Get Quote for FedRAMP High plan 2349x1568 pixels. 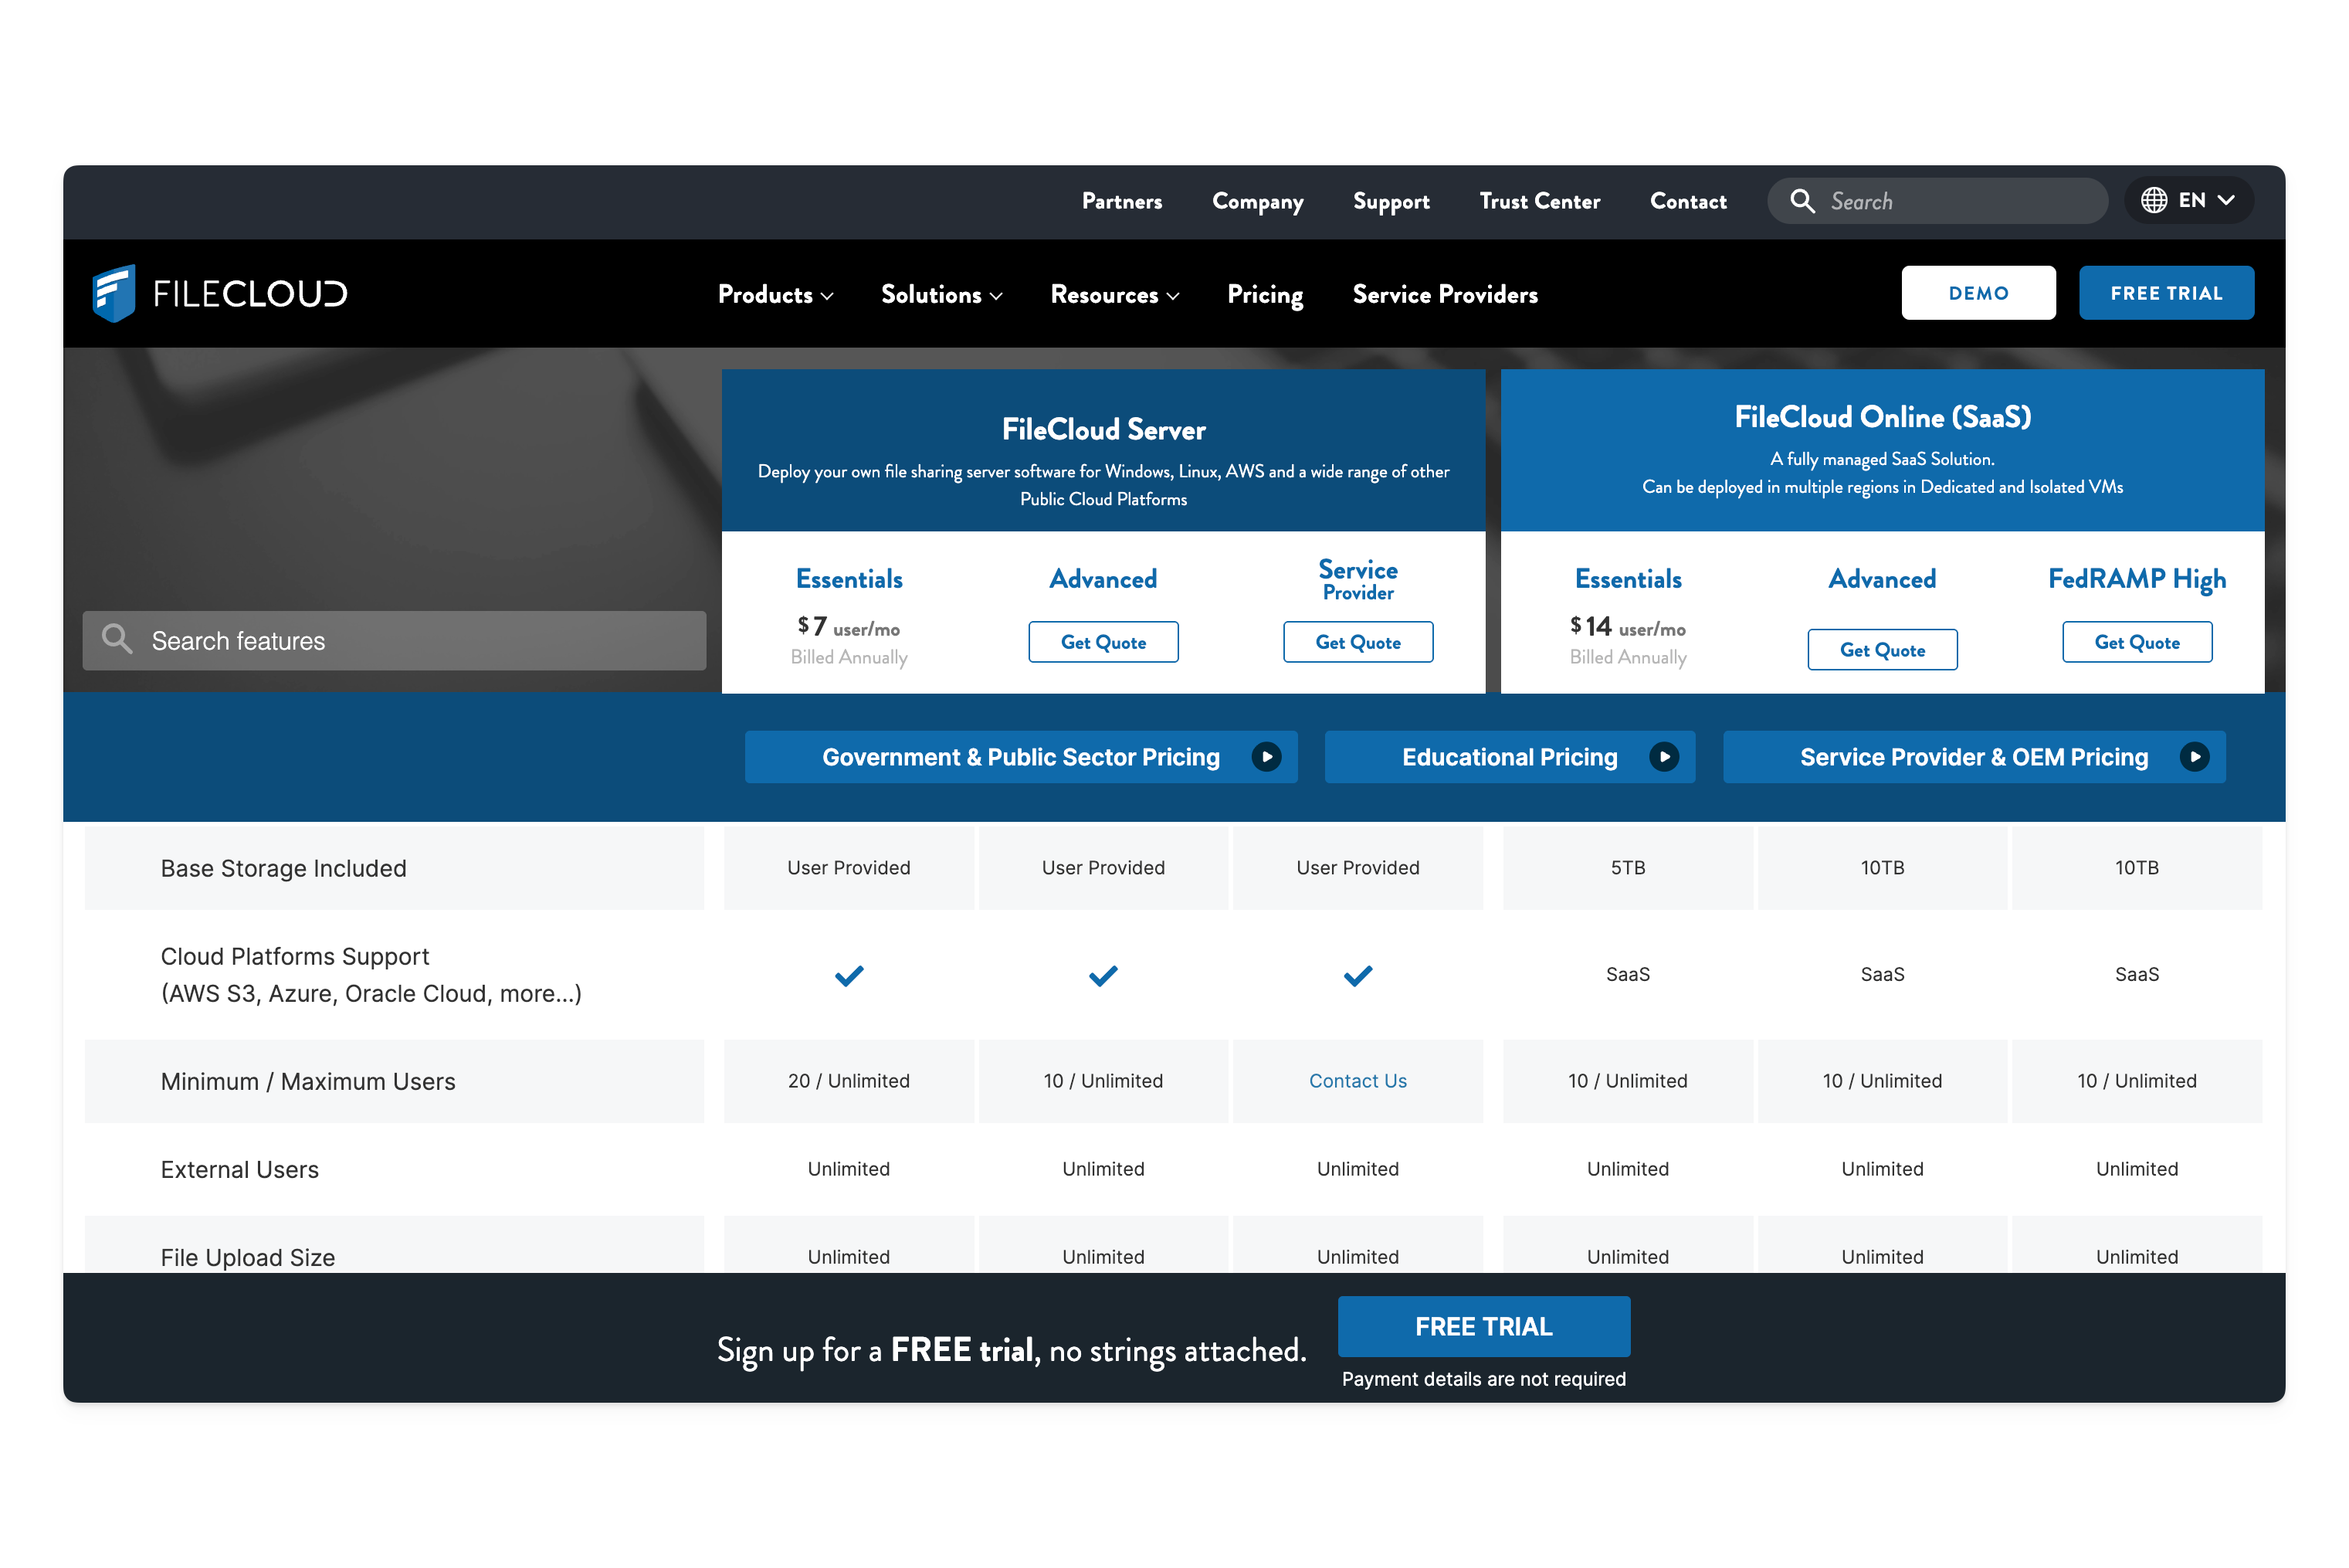pyautogui.click(x=2136, y=642)
